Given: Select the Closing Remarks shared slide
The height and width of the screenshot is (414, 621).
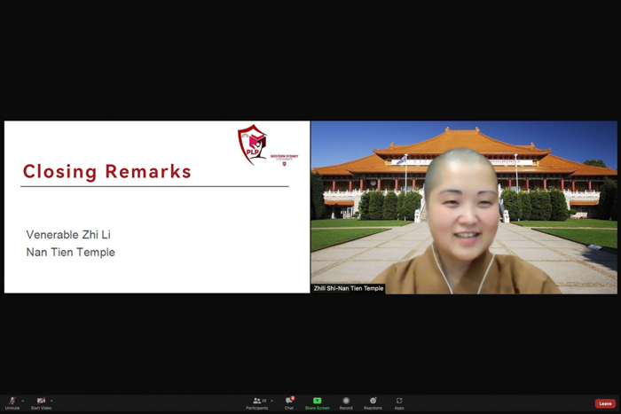Looking at the screenshot, I should coord(157,207).
